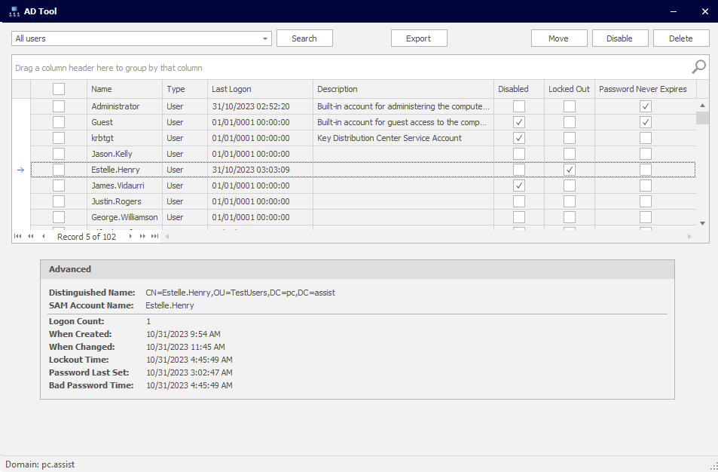Sort by Last Logon column header
The width and height of the screenshot is (718, 472).
pos(260,89)
